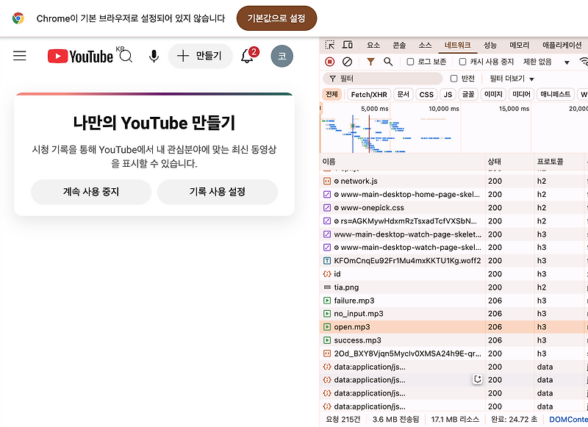Switch to the 성능 tab
Screen dimensions: 588x427
(x=490, y=46)
